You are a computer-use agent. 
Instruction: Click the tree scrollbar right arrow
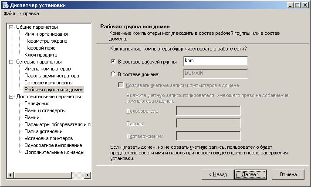click(88, 175)
